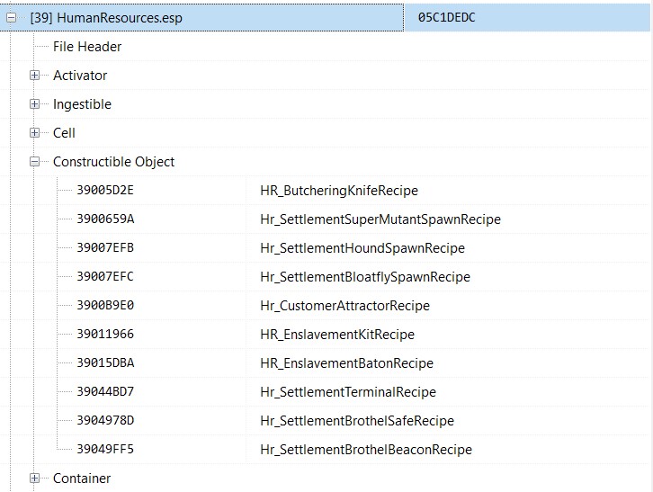Image resolution: width=653 pixels, height=492 pixels.
Task: Expand the Activator group
Action: point(34,76)
